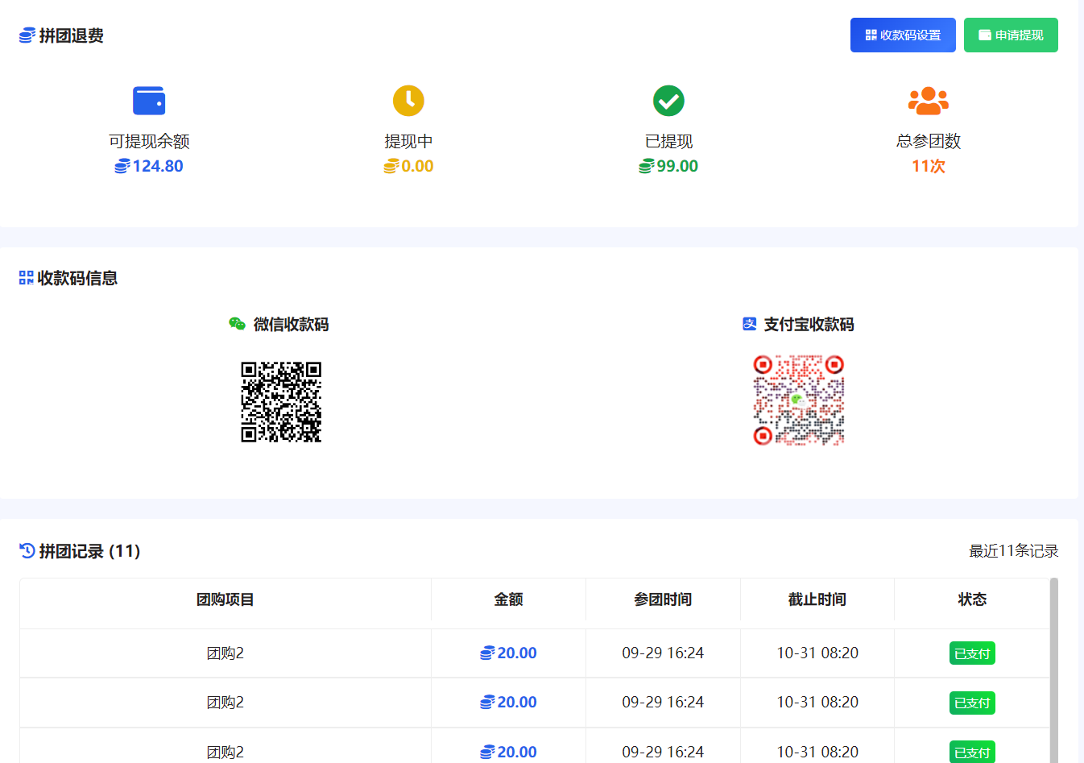Click the 11次 total participation count
This screenshot has height=763, width=1084.
point(929,166)
